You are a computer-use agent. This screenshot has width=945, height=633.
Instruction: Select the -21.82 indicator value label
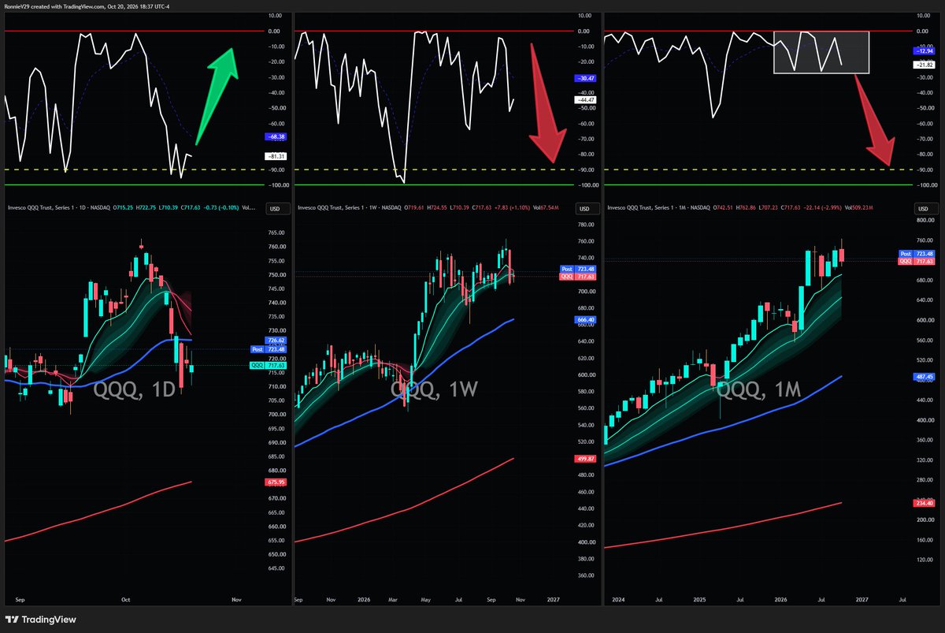[x=924, y=64]
